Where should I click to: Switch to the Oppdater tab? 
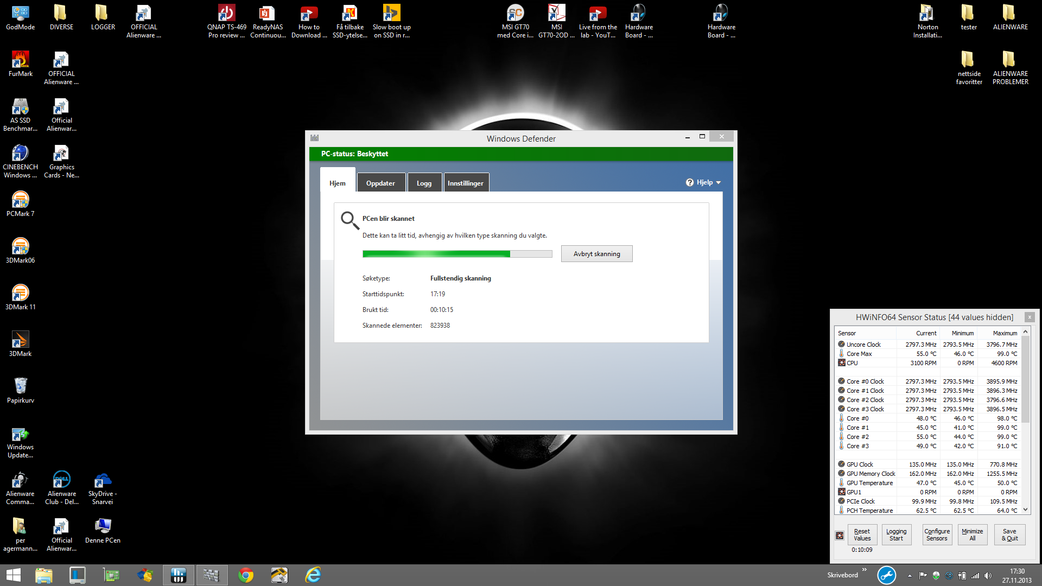click(380, 183)
